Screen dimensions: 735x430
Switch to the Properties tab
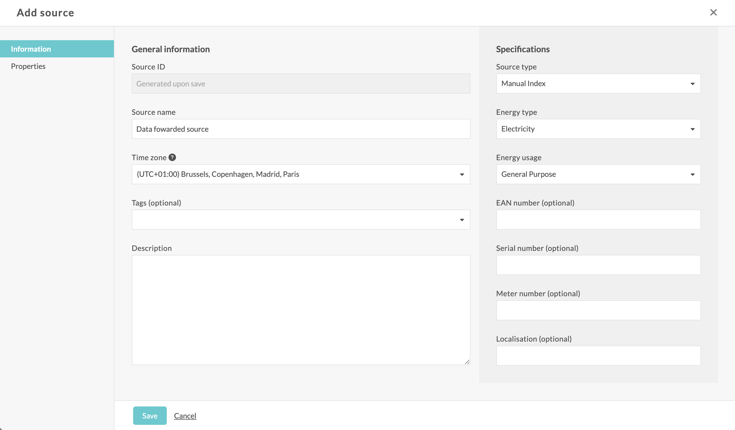(28, 66)
